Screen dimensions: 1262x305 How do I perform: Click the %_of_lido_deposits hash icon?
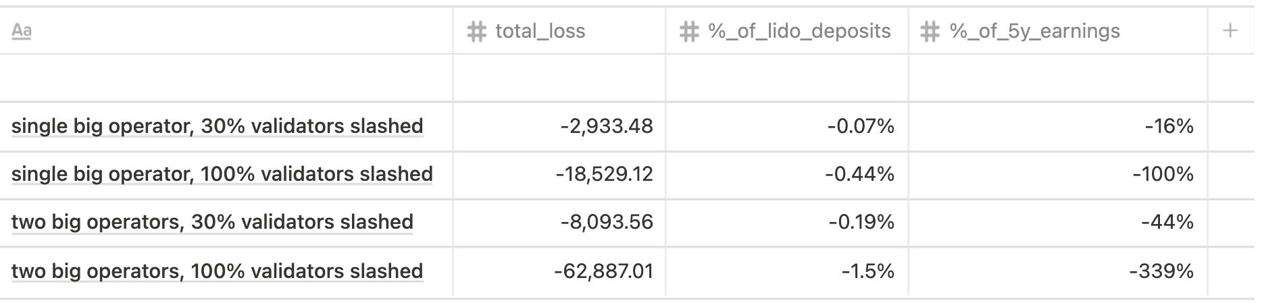pyautogui.click(x=688, y=32)
